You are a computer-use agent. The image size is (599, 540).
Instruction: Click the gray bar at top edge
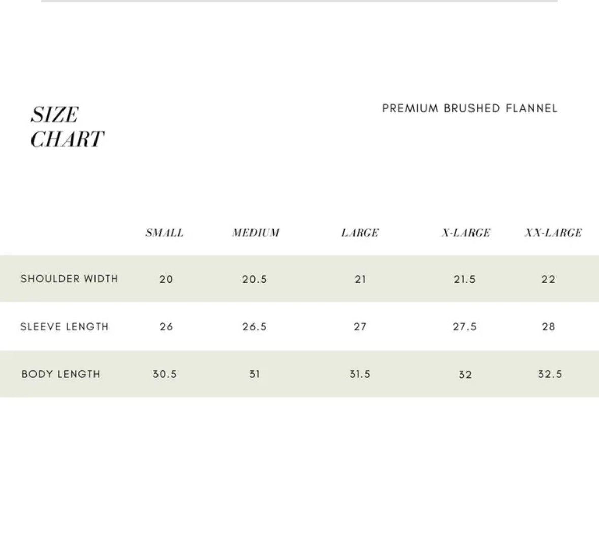tap(300, 1)
